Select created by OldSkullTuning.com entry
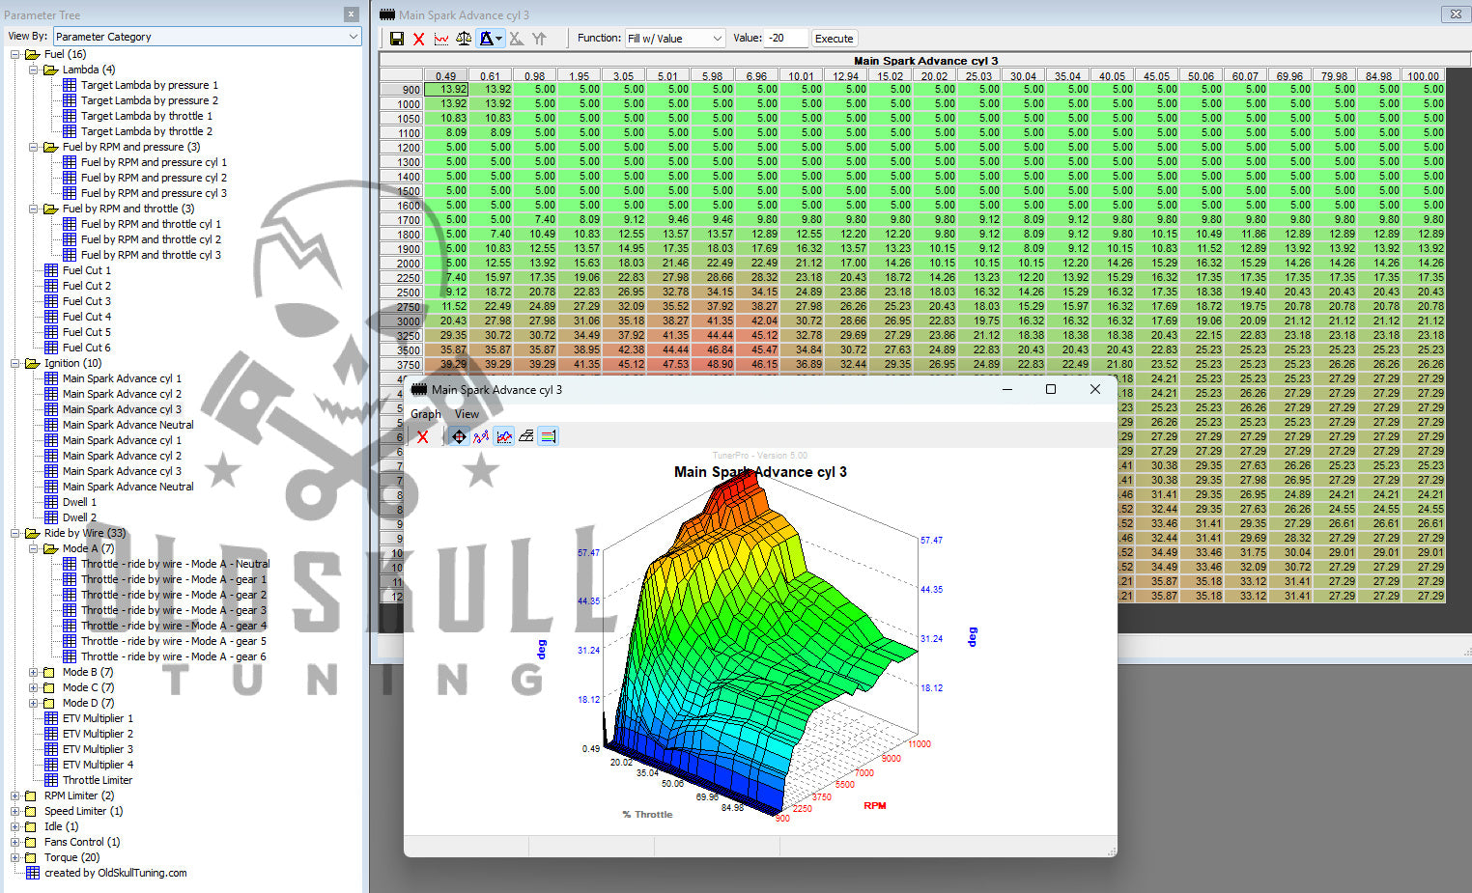This screenshot has height=893, width=1472. [x=116, y=873]
